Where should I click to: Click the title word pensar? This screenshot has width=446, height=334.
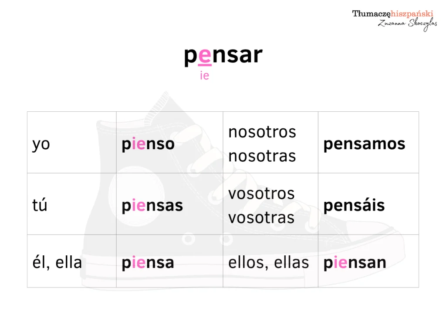click(223, 56)
